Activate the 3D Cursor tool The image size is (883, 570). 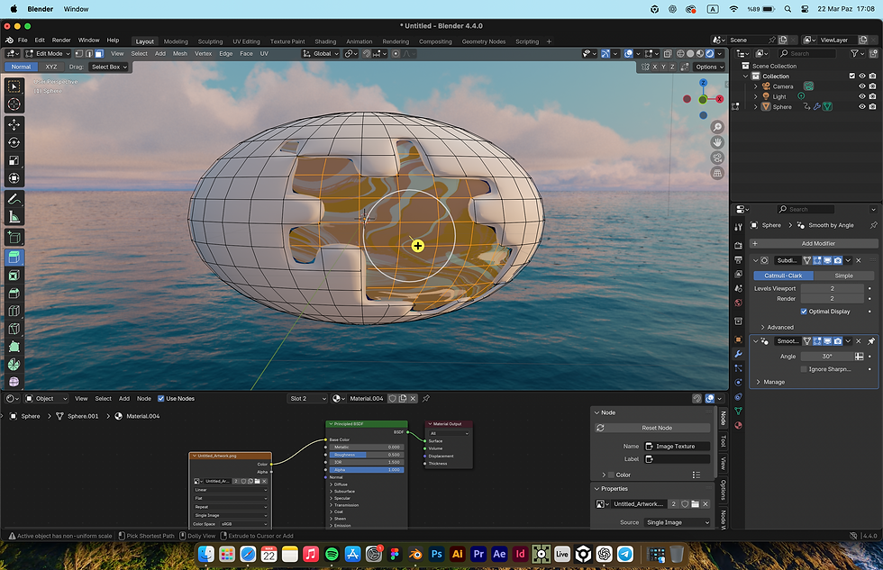pos(14,104)
